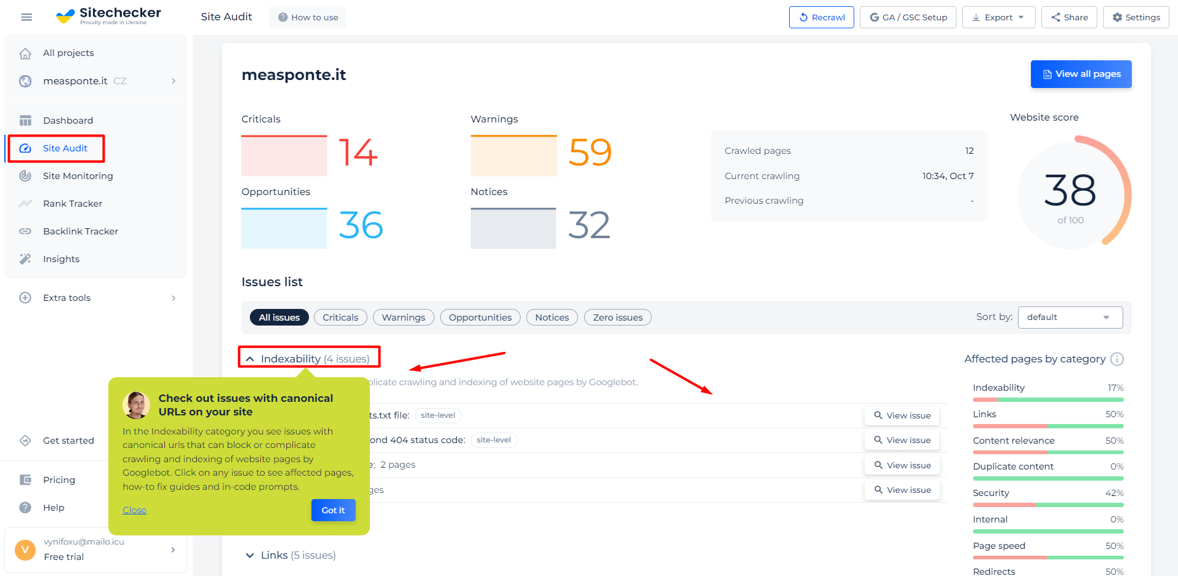The width and height of the screenshot is (1178, 576).
Task: Click View all pages button
Action: [1081, 74]
